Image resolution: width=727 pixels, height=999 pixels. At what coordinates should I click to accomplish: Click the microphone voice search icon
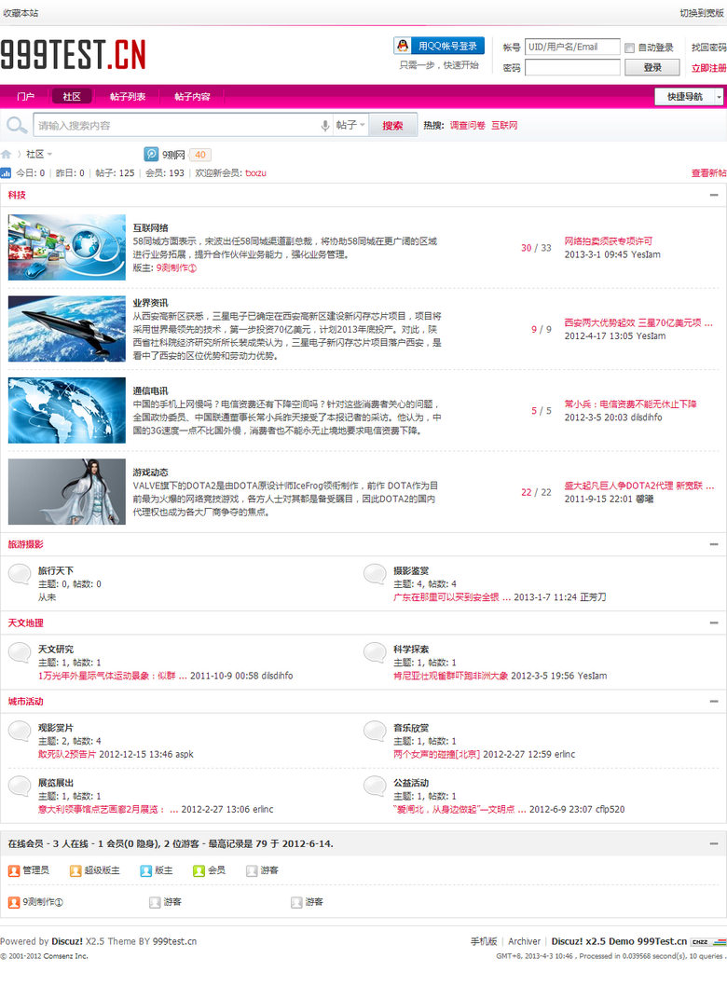click(325, 126)
